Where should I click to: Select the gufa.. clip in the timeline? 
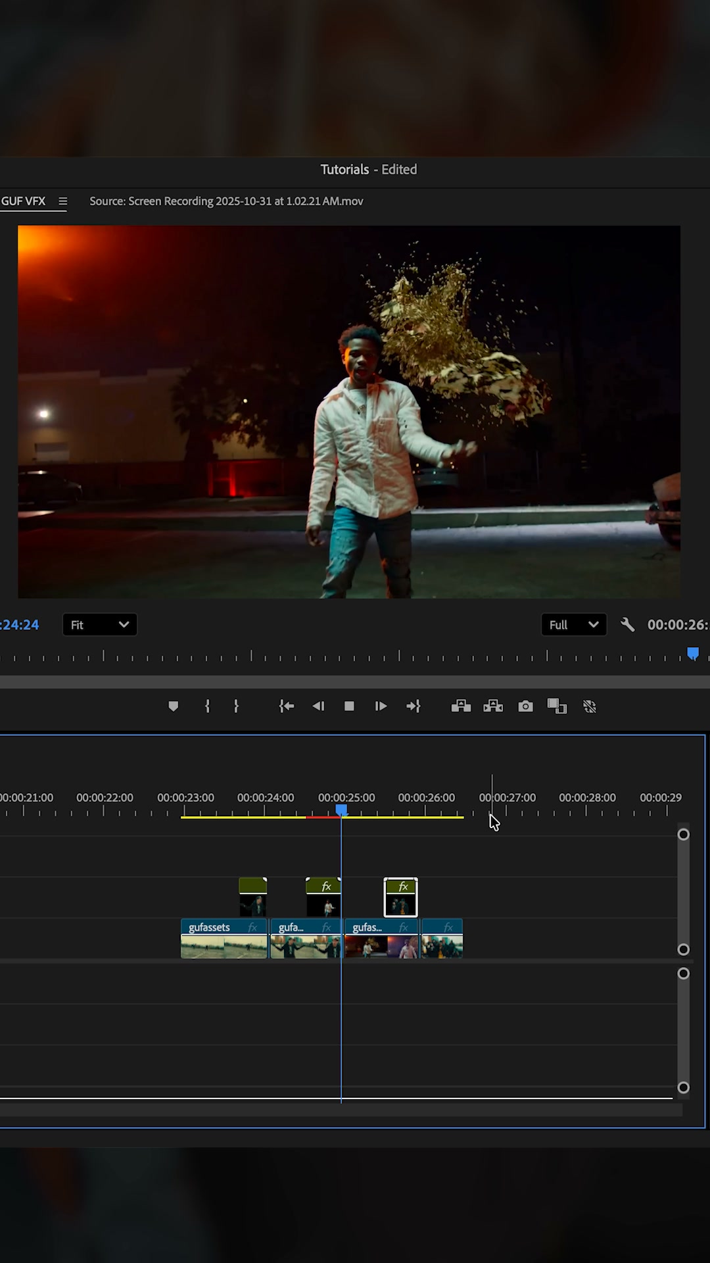(x=306, y=939)
